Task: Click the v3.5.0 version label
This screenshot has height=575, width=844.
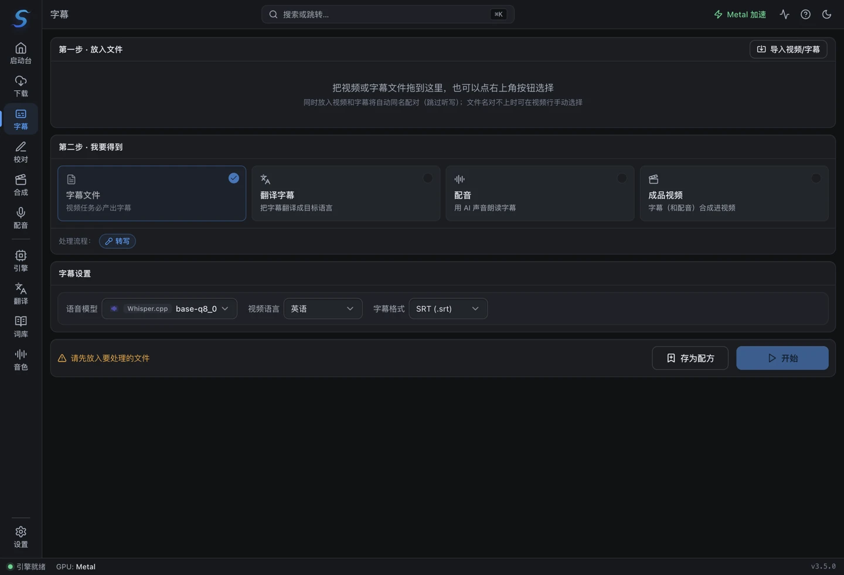Action: [x=823, y=567]
